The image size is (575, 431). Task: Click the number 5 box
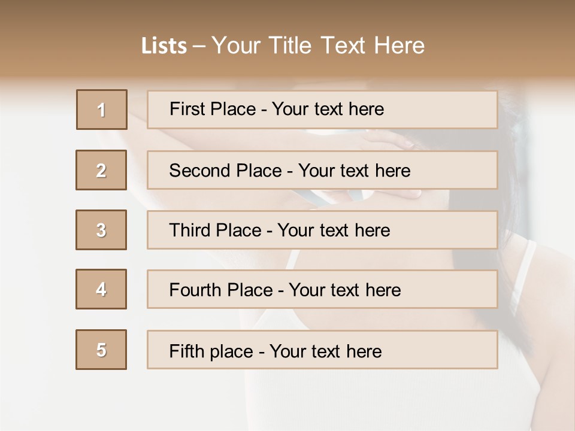pyautogui.click(x=101, y=350)
